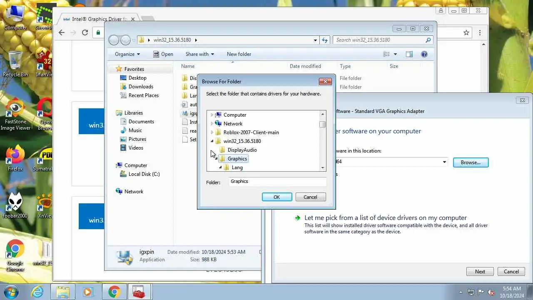The height and width of the screenshot is (300, 533).
Task: Select the DisplayAudio folder in tree
Action: 242,150
